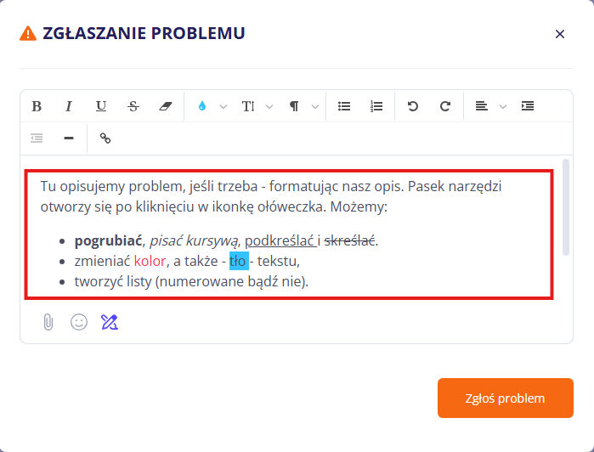
Task: Click in the line "tworzyć listy (numerowane bądź nie)."
Action: (191, 281)
